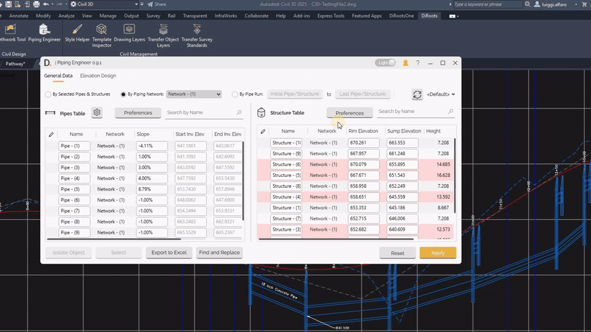
Task: Select the By Pipe Run option
Action: pos(235,94)
